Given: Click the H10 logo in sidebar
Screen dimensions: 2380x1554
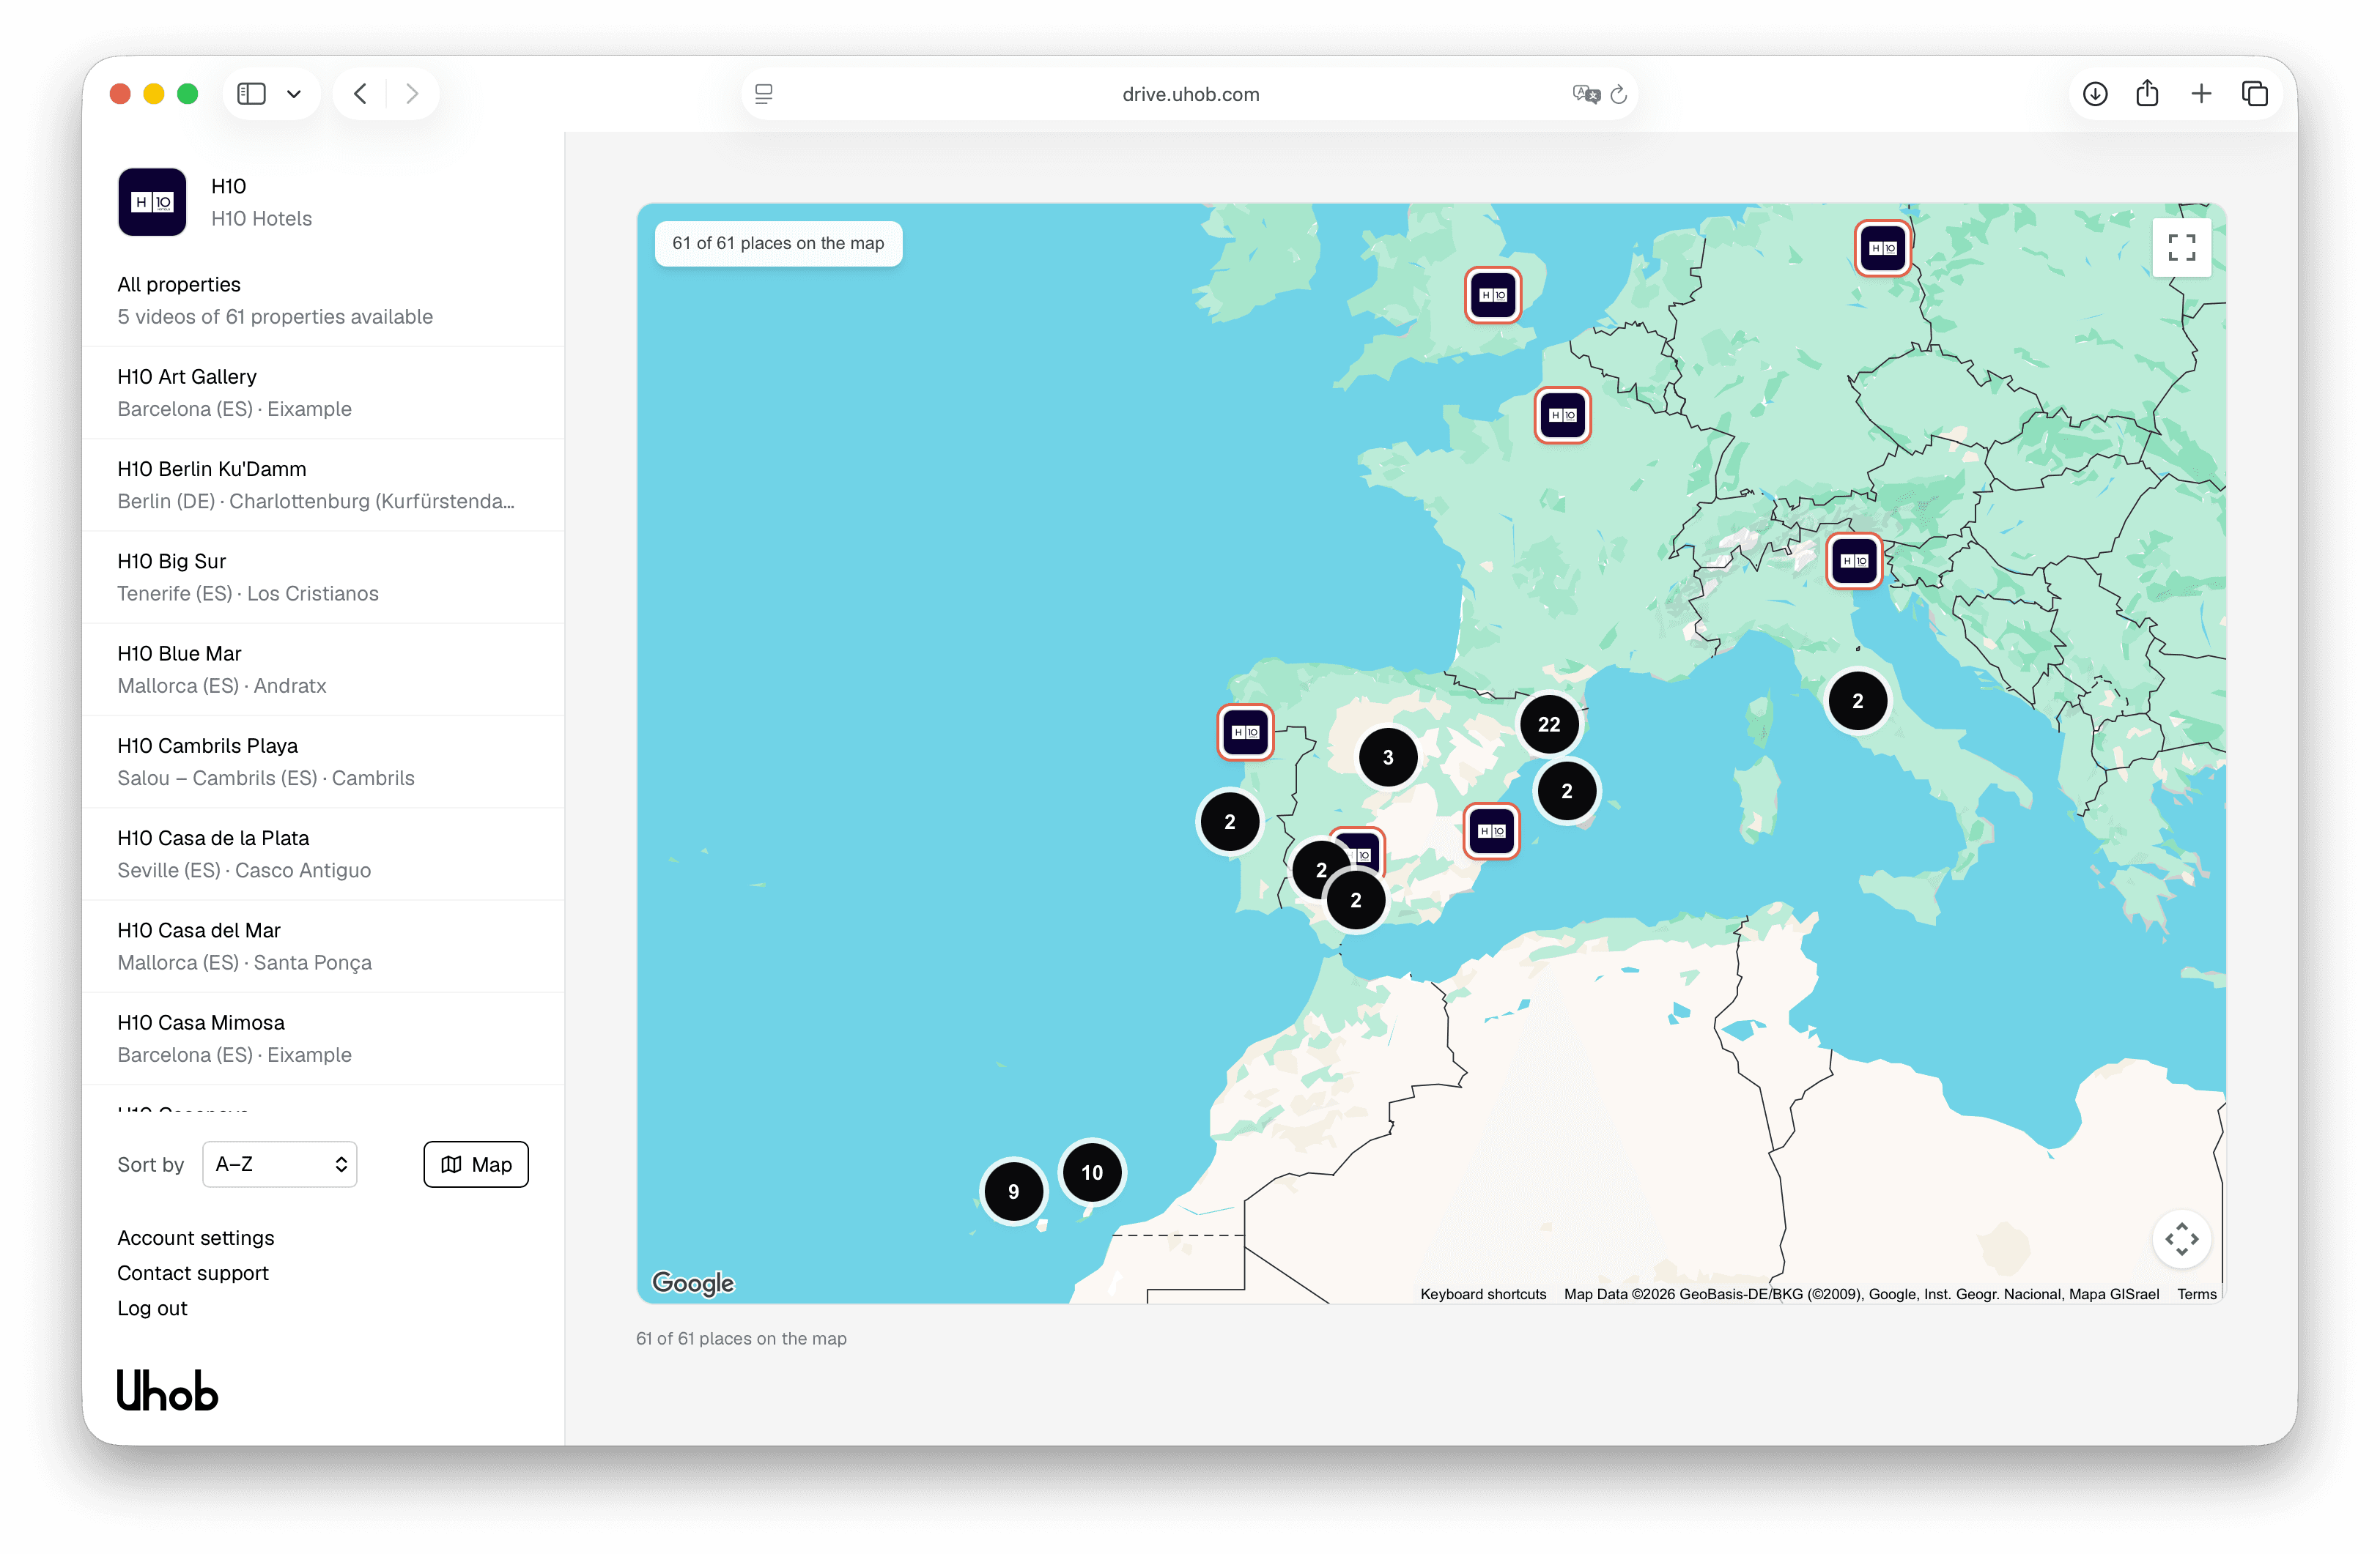Looking at the screenshot, I should 152,202.
